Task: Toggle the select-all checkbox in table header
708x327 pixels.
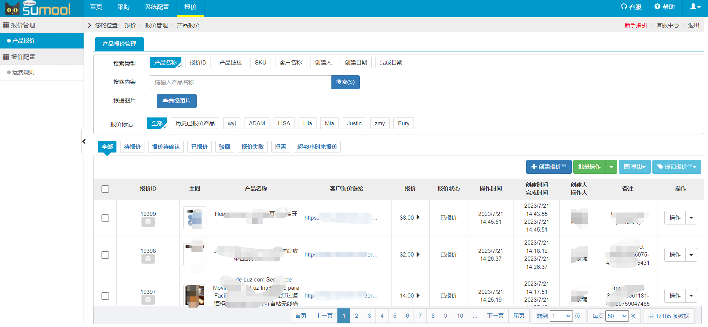Action: (x=105, y=189)
